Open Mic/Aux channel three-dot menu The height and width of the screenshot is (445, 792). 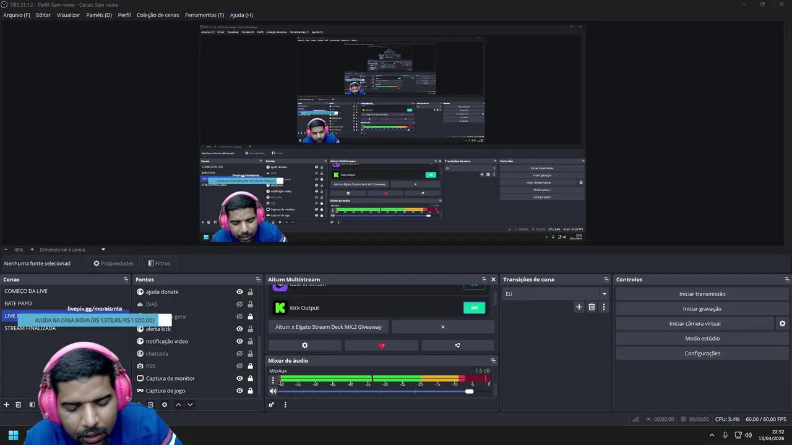pyautogui.click(x=273, y=380)
